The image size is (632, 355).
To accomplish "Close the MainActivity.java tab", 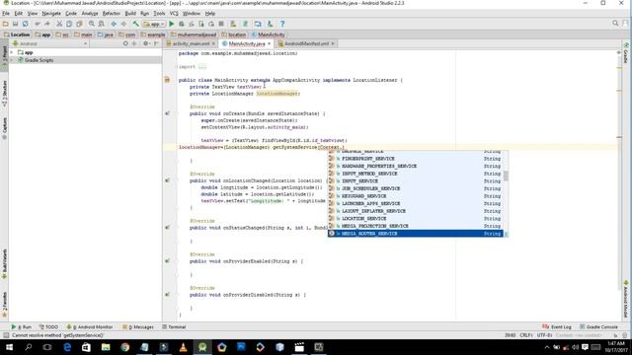I will pos(269,43).
